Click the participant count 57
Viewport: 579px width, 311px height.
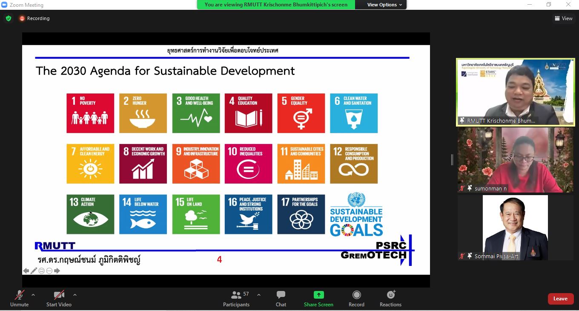tap(246, 294)
